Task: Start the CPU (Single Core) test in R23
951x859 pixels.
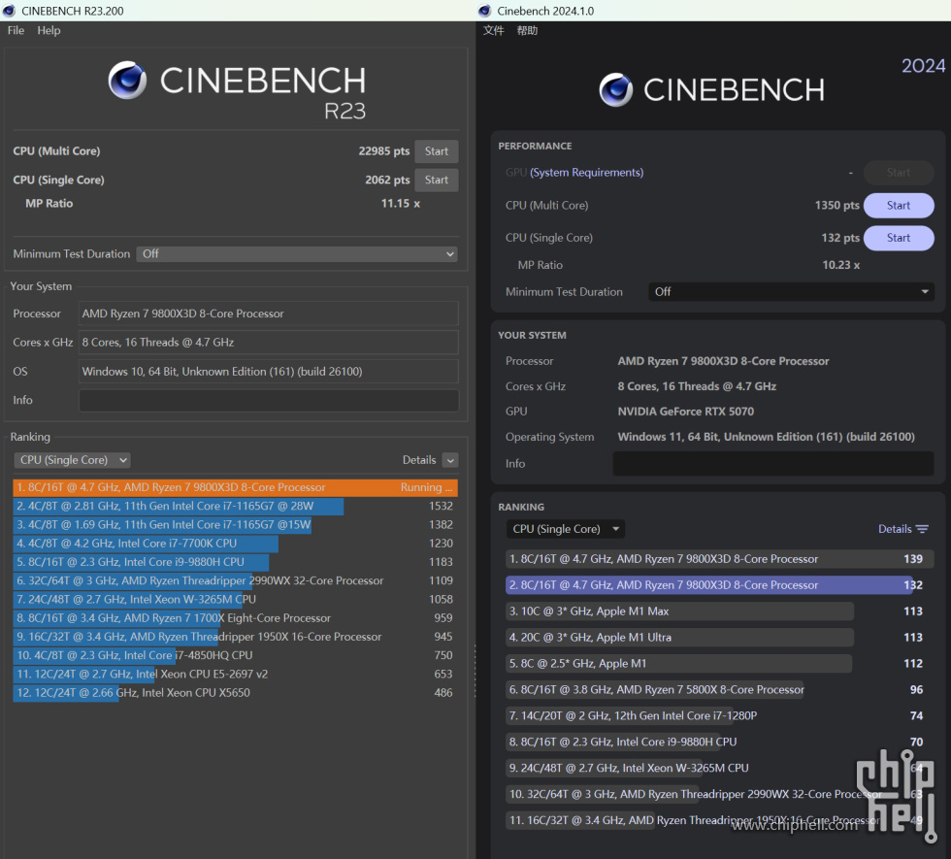Action: 436,180
